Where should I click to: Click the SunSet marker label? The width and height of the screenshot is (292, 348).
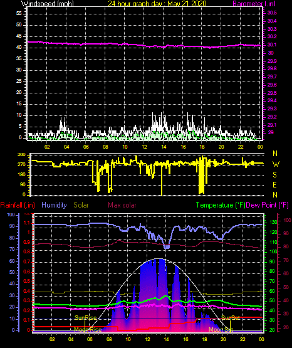pos(231,318)
